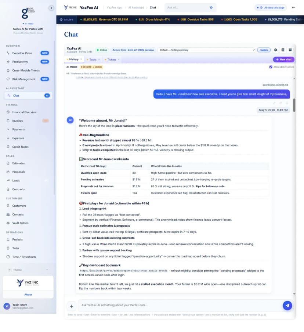Open the cross_module_trends dashboard URL

pyautogui.click(x=123, y=271)
